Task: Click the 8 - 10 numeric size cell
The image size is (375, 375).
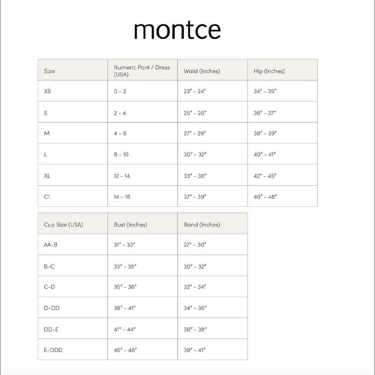Action: click(122, 155)
